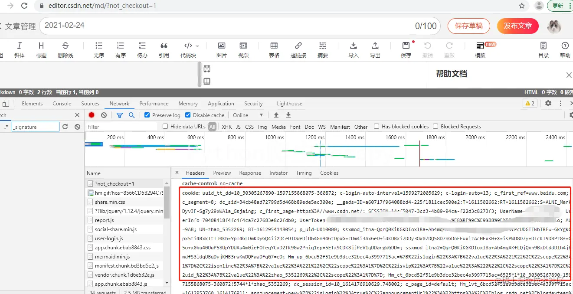This screenshot has width=573, height=294.
Task: Open the templates (模版) panel
Action: click(x=480, y=50)
